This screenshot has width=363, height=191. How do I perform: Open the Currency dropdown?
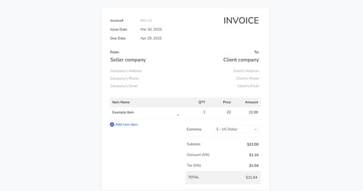236,130
